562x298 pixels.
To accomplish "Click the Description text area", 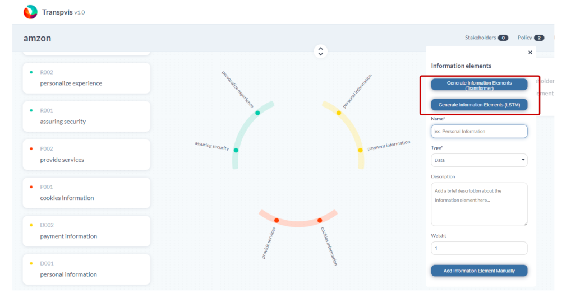I will pyautogui.click(x=479, y=204).
